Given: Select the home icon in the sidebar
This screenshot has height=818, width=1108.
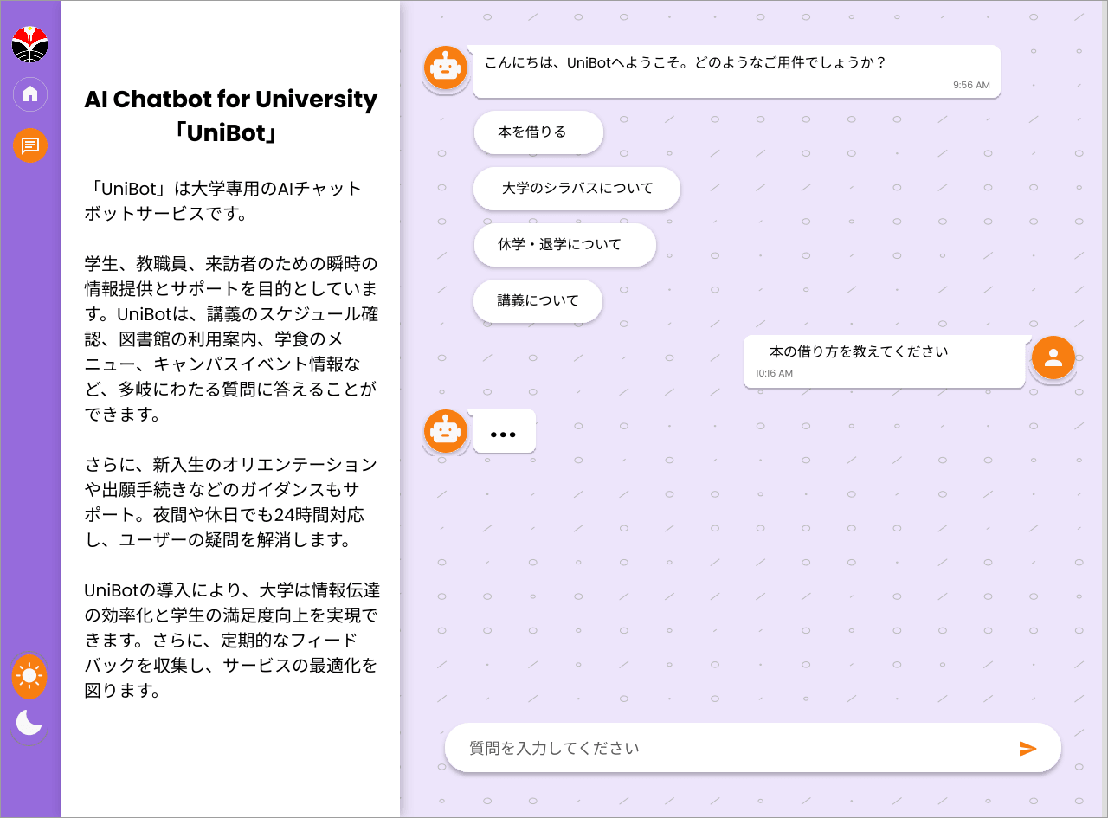Looking at the screenshot, I should click(30, 94).
